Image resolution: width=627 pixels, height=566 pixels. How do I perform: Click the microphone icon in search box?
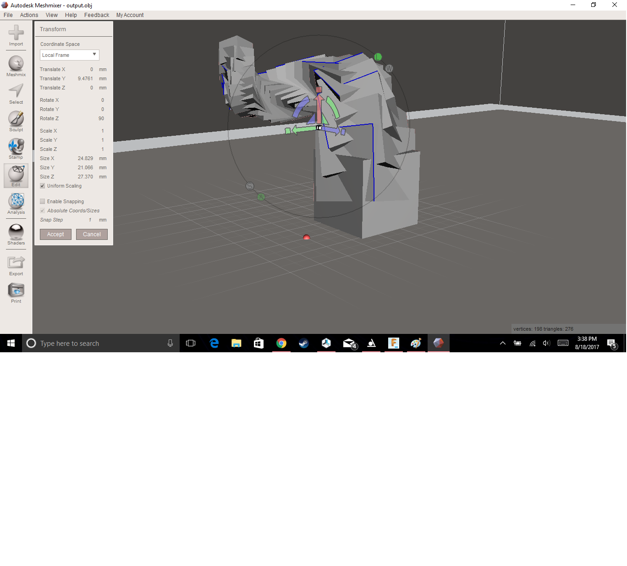[170, 343]
